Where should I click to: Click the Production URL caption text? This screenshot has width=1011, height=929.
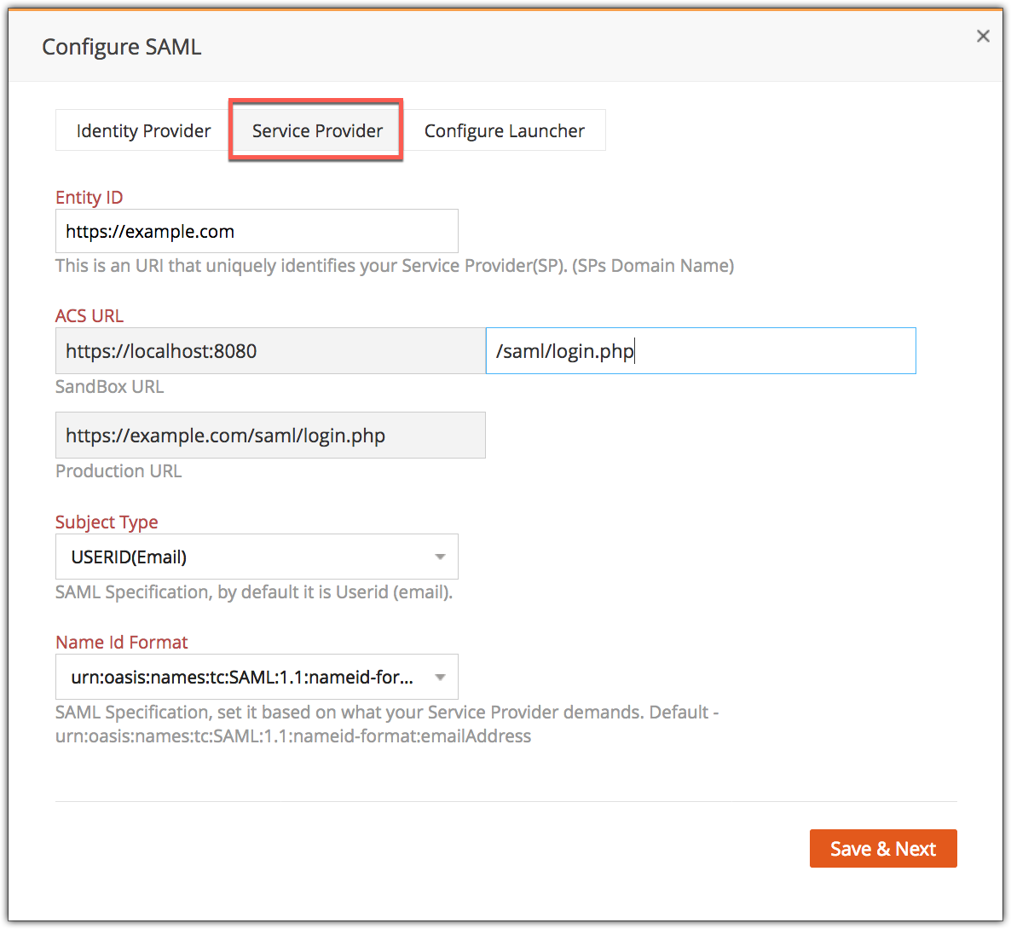pos(118,470)
